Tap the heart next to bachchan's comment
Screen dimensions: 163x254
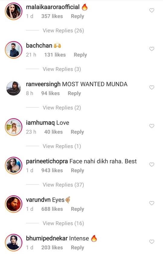[152, 49]
